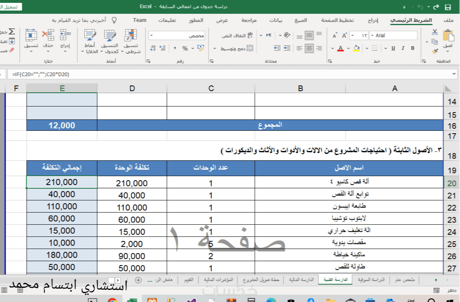Toggle Italic formatting
This screenshot has height=302, width=460.
pos(403,48)
